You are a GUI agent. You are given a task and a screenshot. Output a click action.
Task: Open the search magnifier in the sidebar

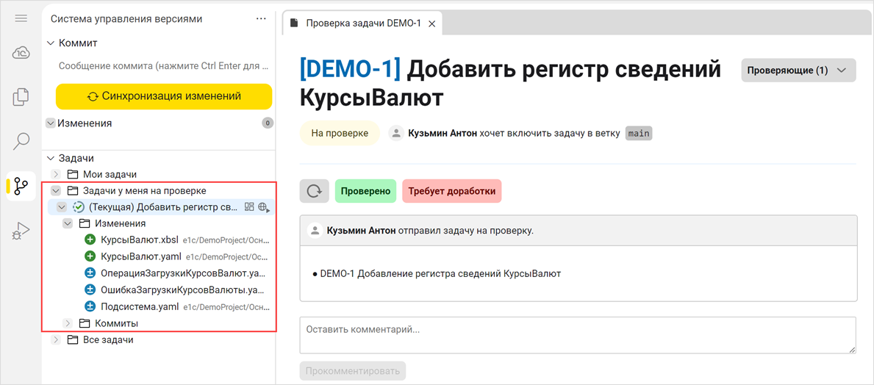[x=21, y=142]
